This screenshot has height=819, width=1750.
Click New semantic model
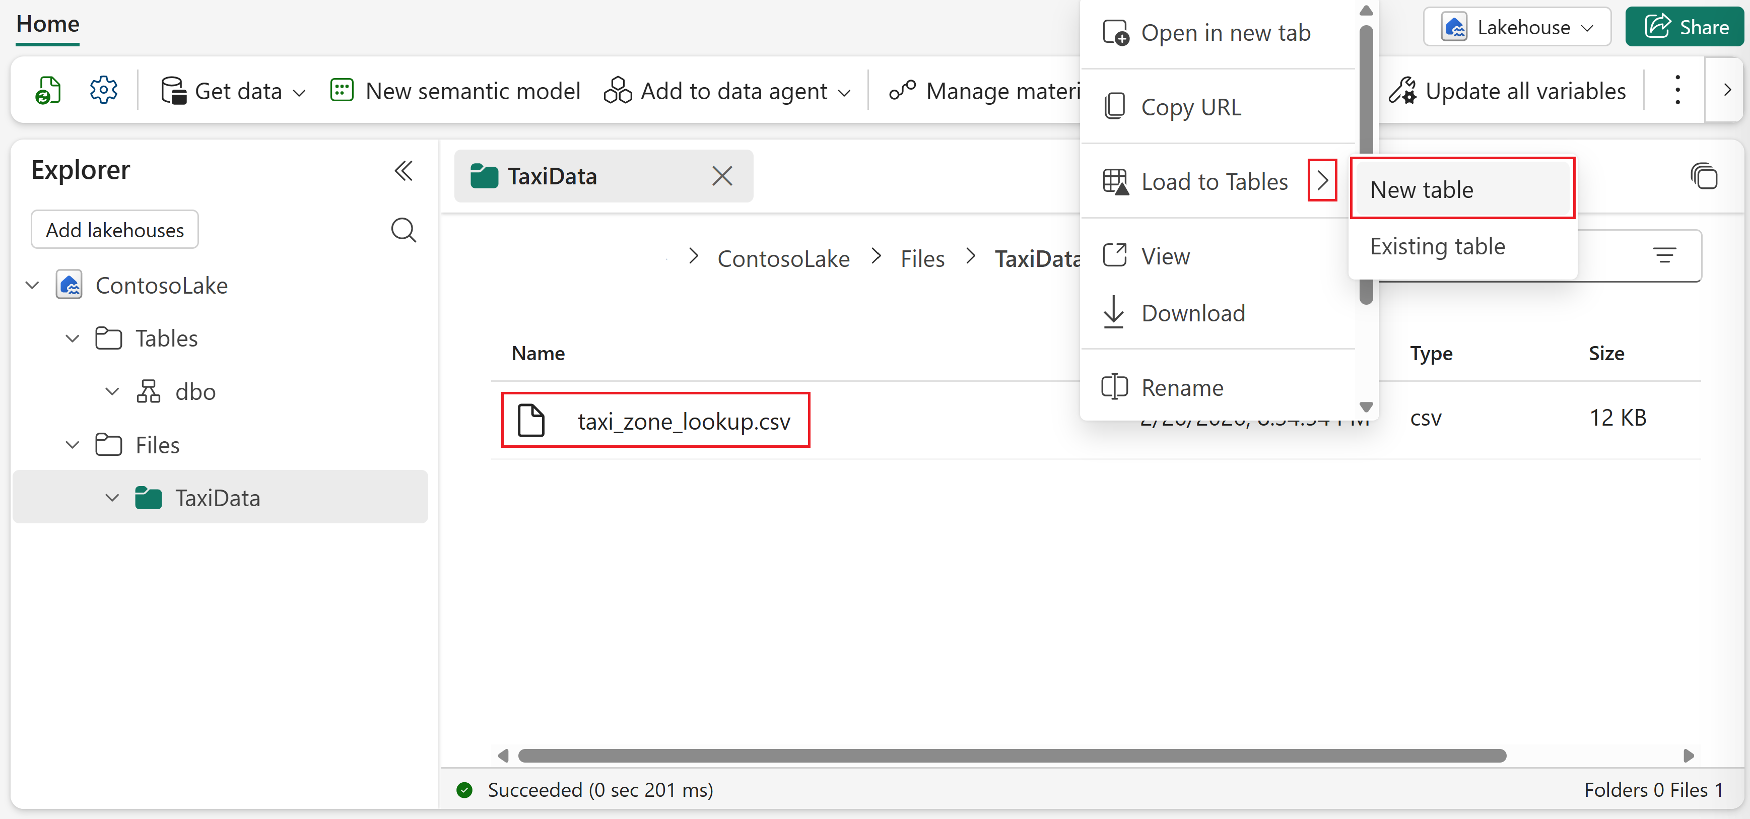pos(456,90)
